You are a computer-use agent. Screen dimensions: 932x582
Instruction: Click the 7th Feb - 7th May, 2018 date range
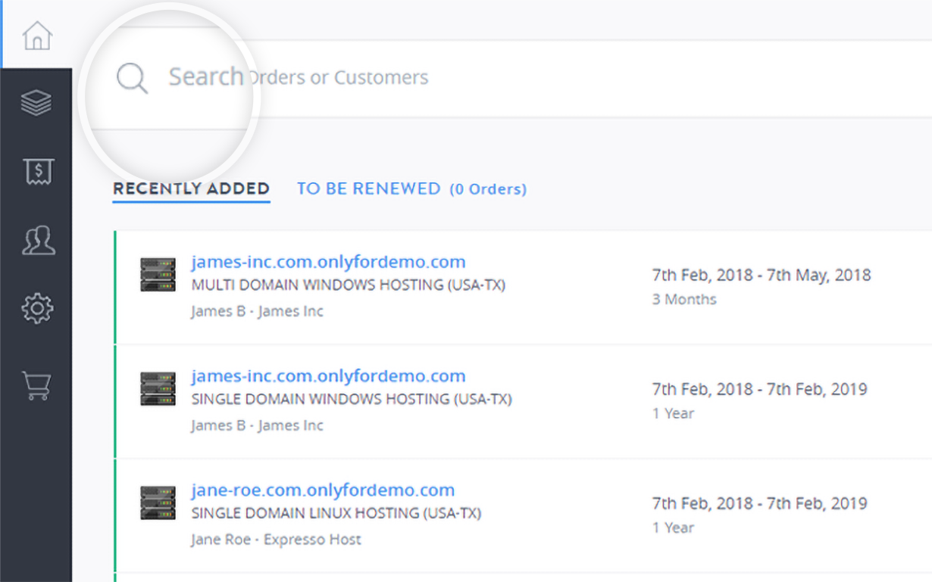pyautogui.click(x=761, y=275)
